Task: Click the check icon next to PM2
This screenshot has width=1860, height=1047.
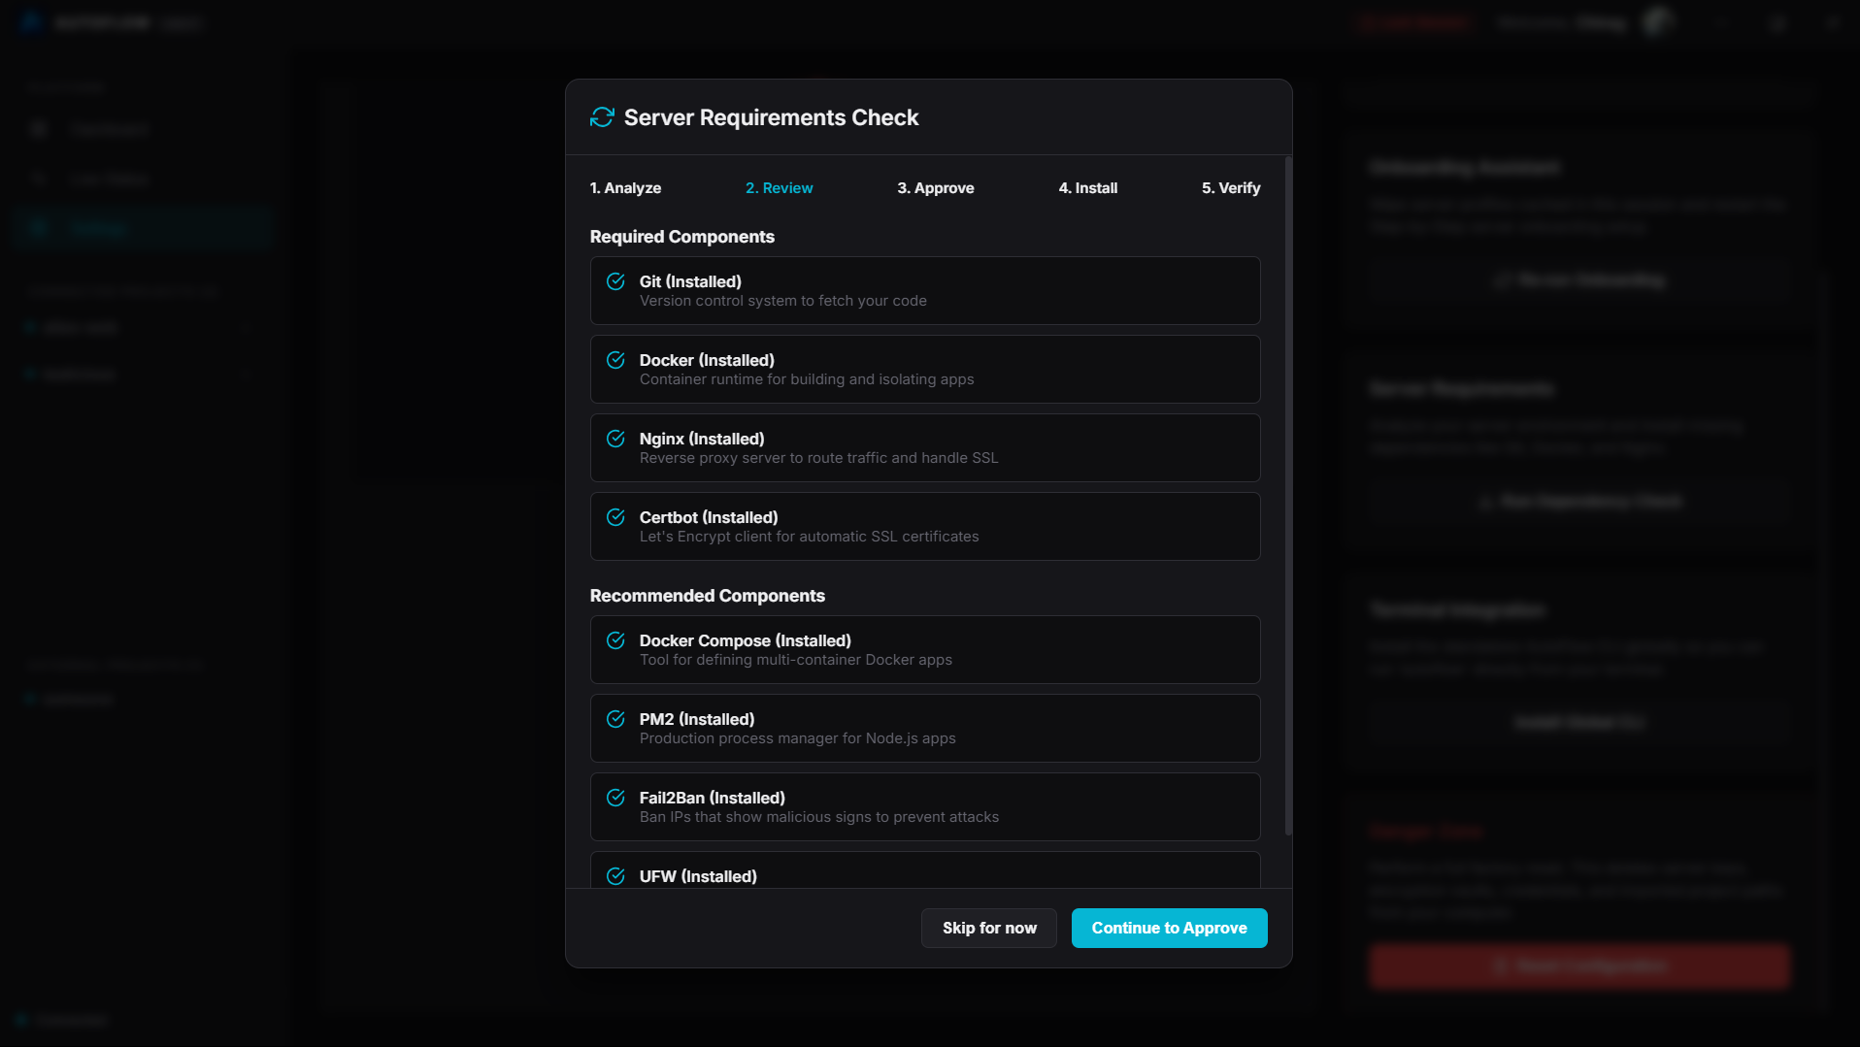Action: pos(615,719)
